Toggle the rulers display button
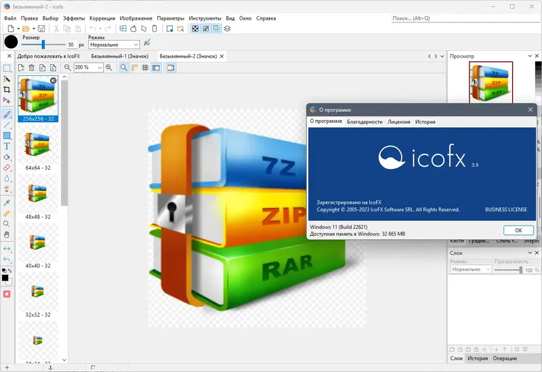This screenshot has height=372, width=542. pos(134,68)
